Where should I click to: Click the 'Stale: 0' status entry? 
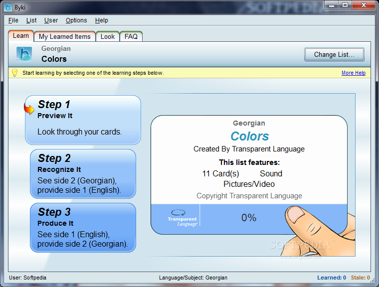361,278
